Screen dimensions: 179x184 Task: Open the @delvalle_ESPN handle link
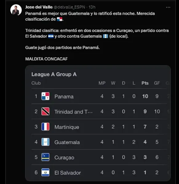pos(69,7)
